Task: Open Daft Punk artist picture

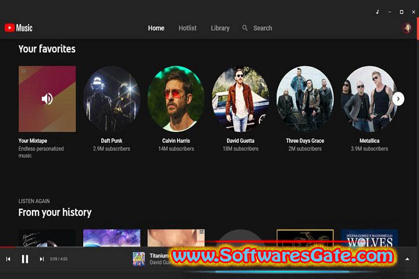Action: 112,99
